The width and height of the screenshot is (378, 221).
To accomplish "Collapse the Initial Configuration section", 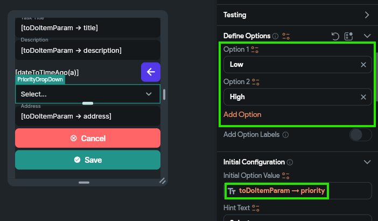I will tap(367, 162).
